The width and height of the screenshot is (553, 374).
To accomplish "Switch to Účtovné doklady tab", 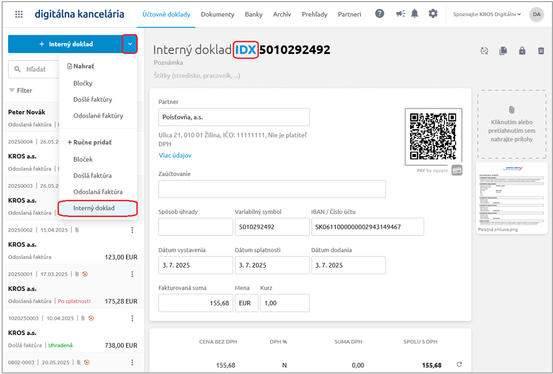I will pos(166,14).
